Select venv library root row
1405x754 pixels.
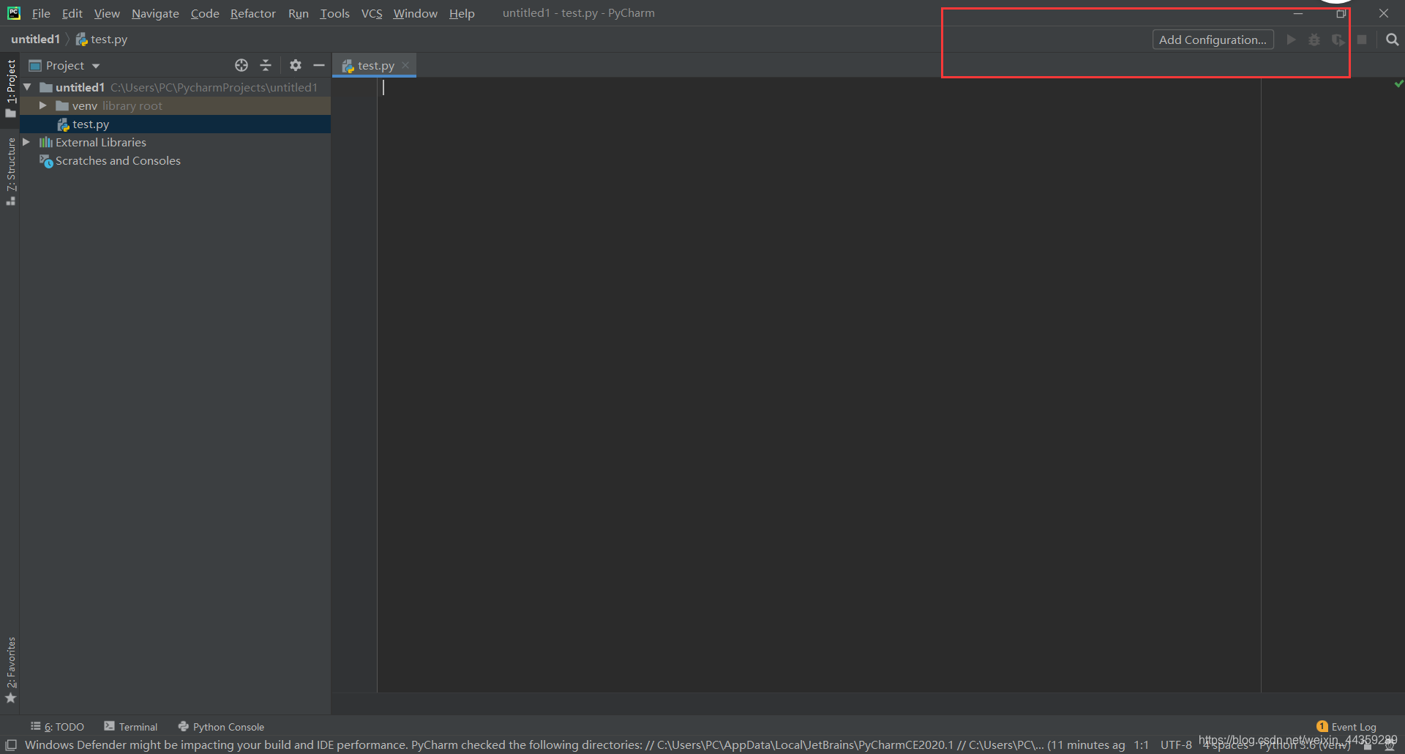point(176,106)
